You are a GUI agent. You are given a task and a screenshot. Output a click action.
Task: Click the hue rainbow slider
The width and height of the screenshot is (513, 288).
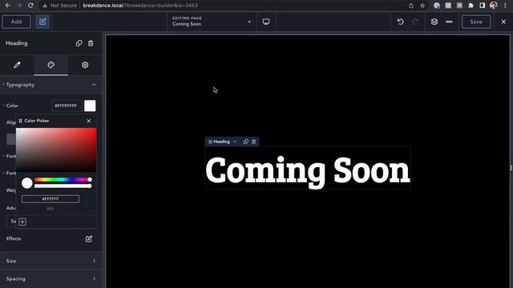(63, 179)
